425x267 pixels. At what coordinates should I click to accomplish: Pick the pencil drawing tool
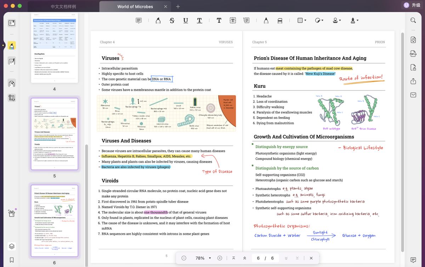coord(266,21)
